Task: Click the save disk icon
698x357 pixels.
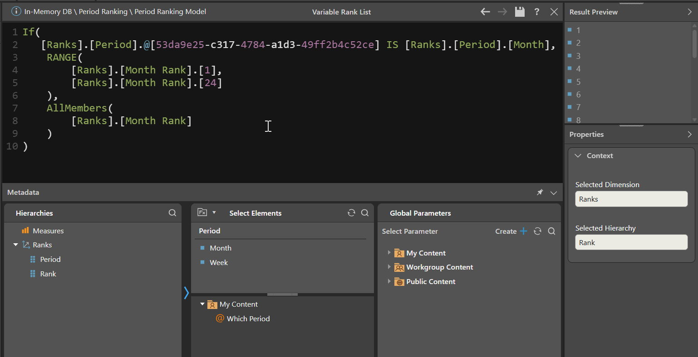Action: (x=520, y=12)
